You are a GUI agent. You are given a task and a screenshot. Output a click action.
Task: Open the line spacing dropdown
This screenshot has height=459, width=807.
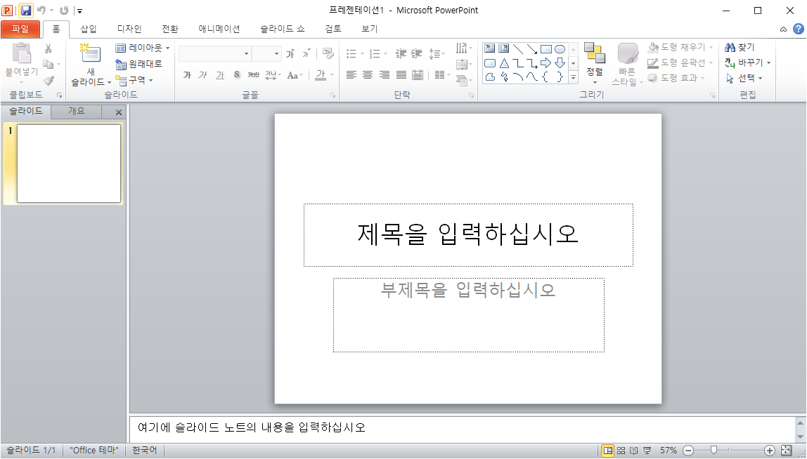(x=437, y=53)
